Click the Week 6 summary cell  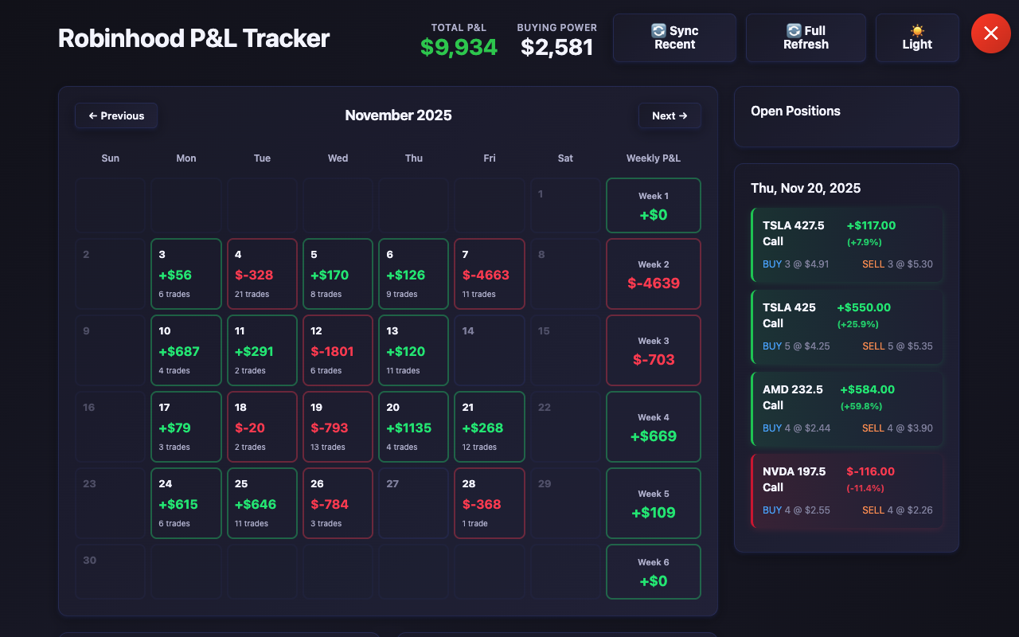pyautogui.click(x=654, y=572)
